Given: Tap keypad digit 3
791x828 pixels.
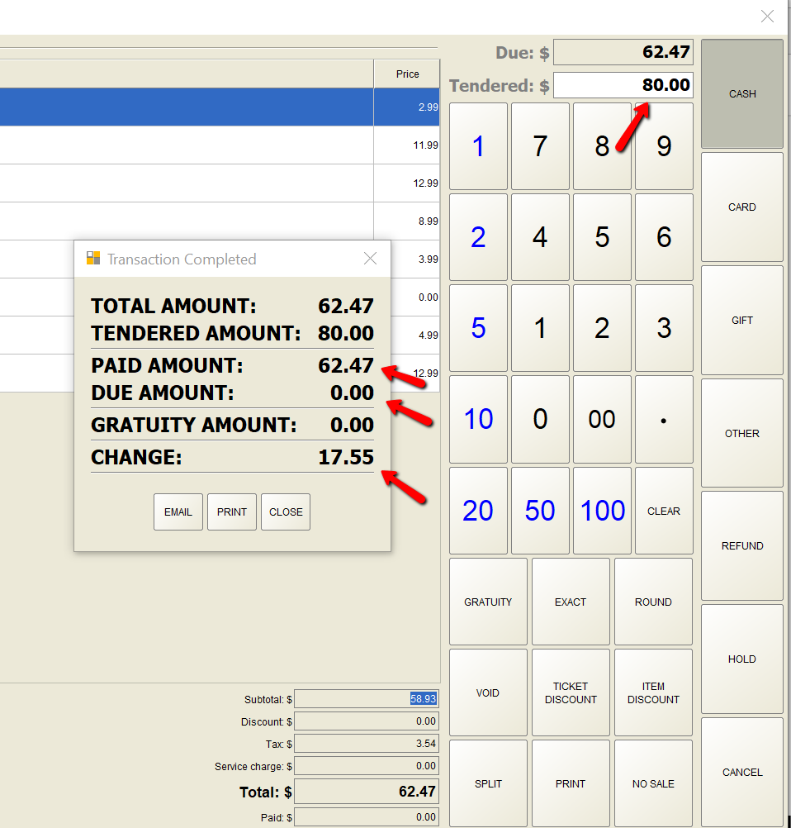Looking at the screenshot, I should (x=664, y=328).
